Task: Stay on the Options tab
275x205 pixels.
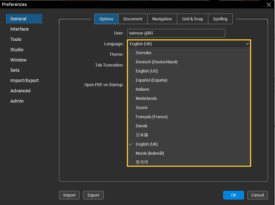Action: pos(106,19)
